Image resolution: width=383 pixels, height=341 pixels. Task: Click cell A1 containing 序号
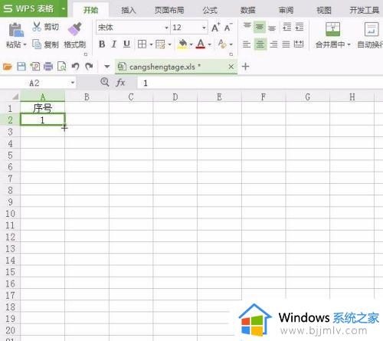pyautogui.click(x=43, y=108)
